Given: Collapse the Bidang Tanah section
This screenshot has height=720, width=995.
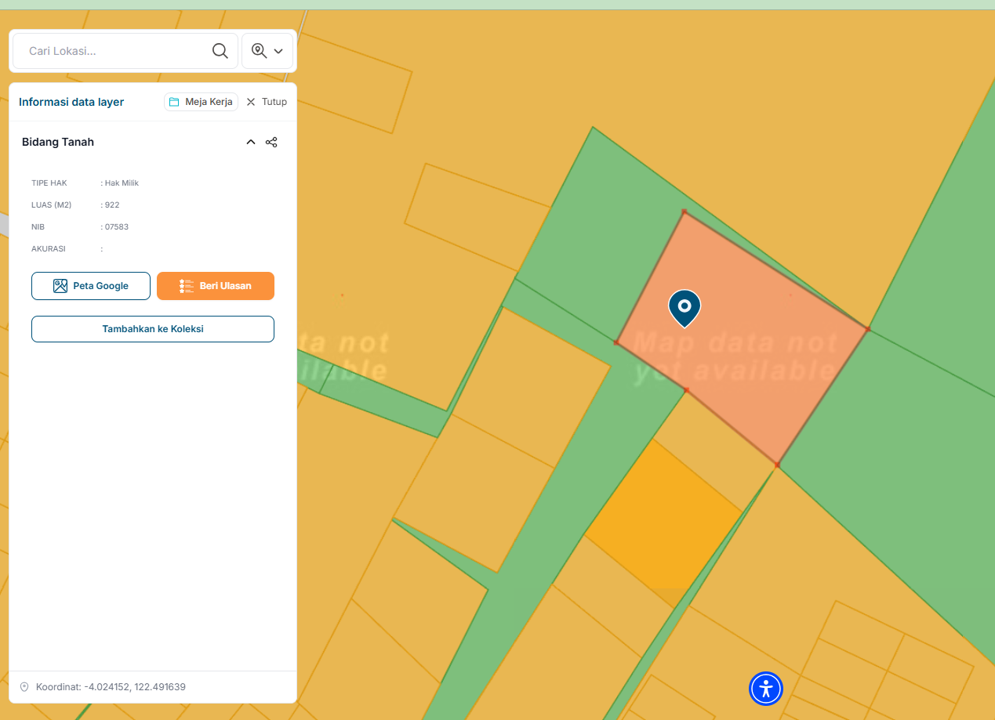Looking at the screenshot, I should click(x=251, y=142).
